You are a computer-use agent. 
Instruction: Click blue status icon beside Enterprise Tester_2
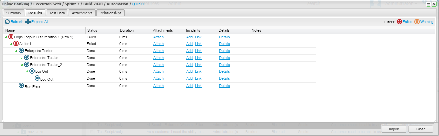click(27, 65)
